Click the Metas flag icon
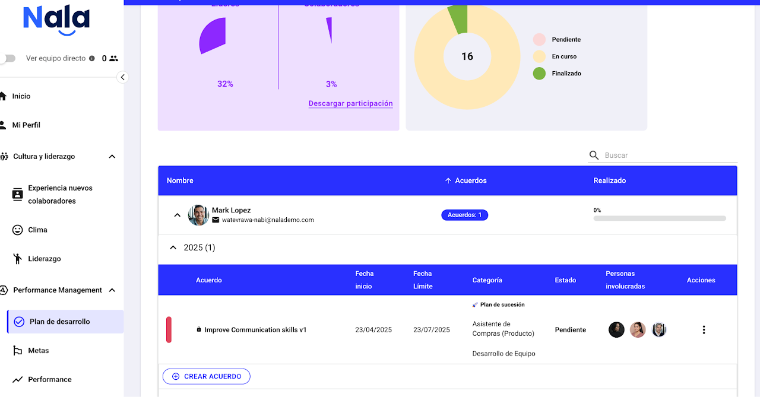The height and width of the screenshot is (397, 760). pos(18,351)
